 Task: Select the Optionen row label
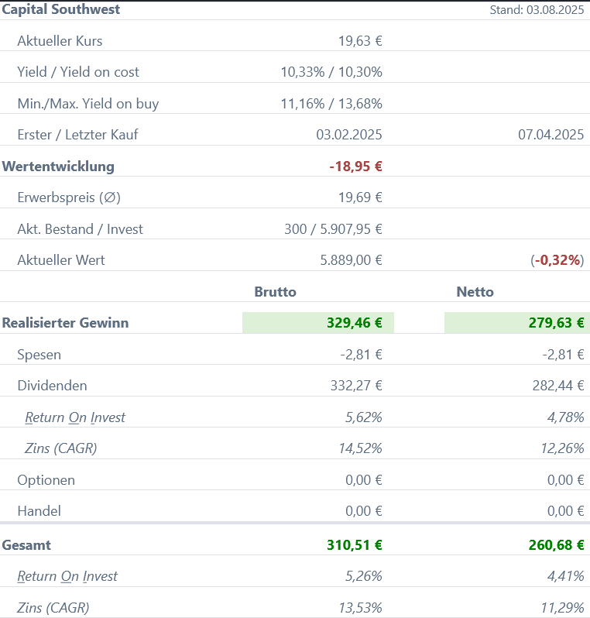[x=46, y=480]
